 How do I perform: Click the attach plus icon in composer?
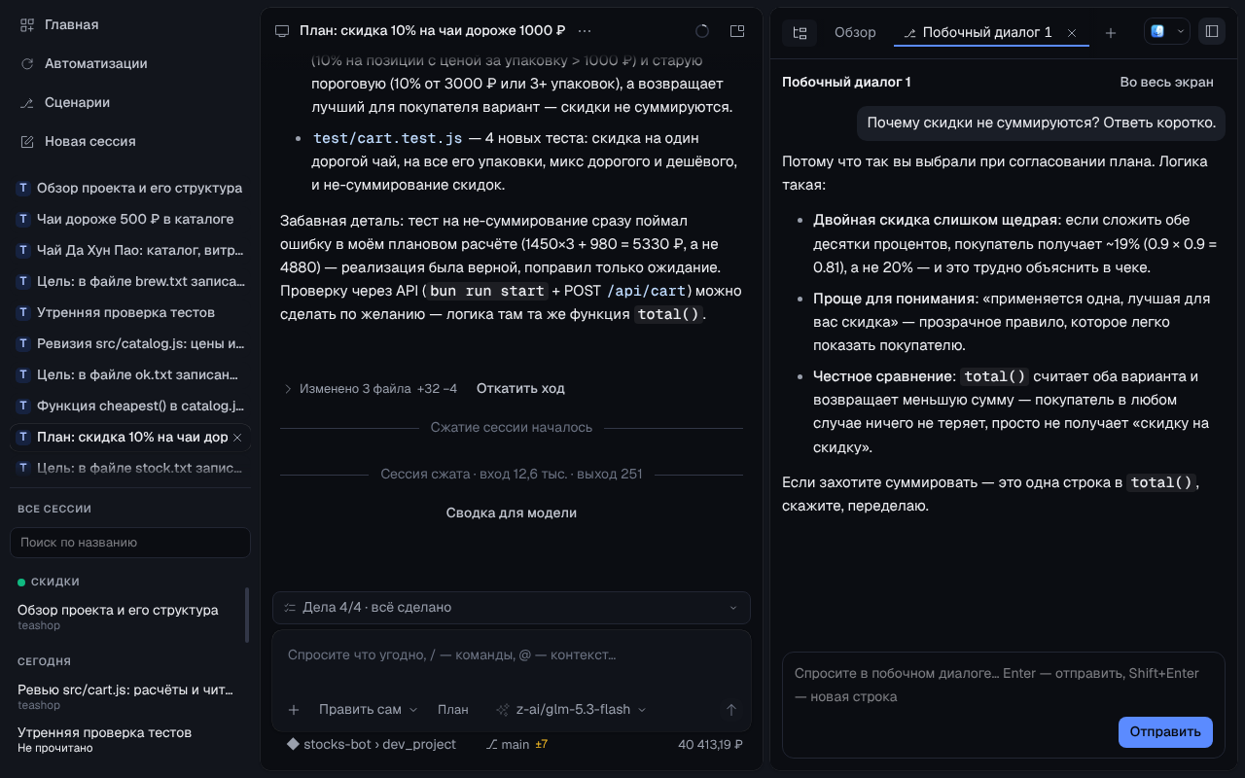[293, 710]
